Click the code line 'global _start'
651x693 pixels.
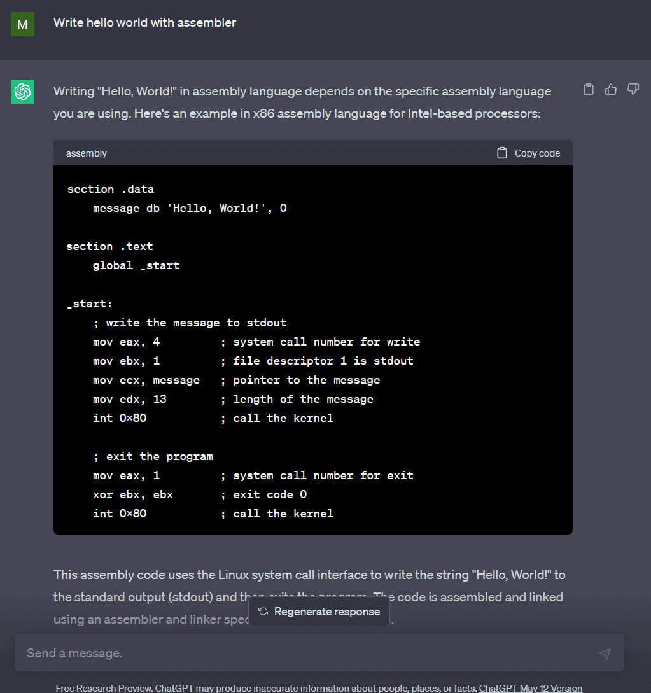point(136,265)
